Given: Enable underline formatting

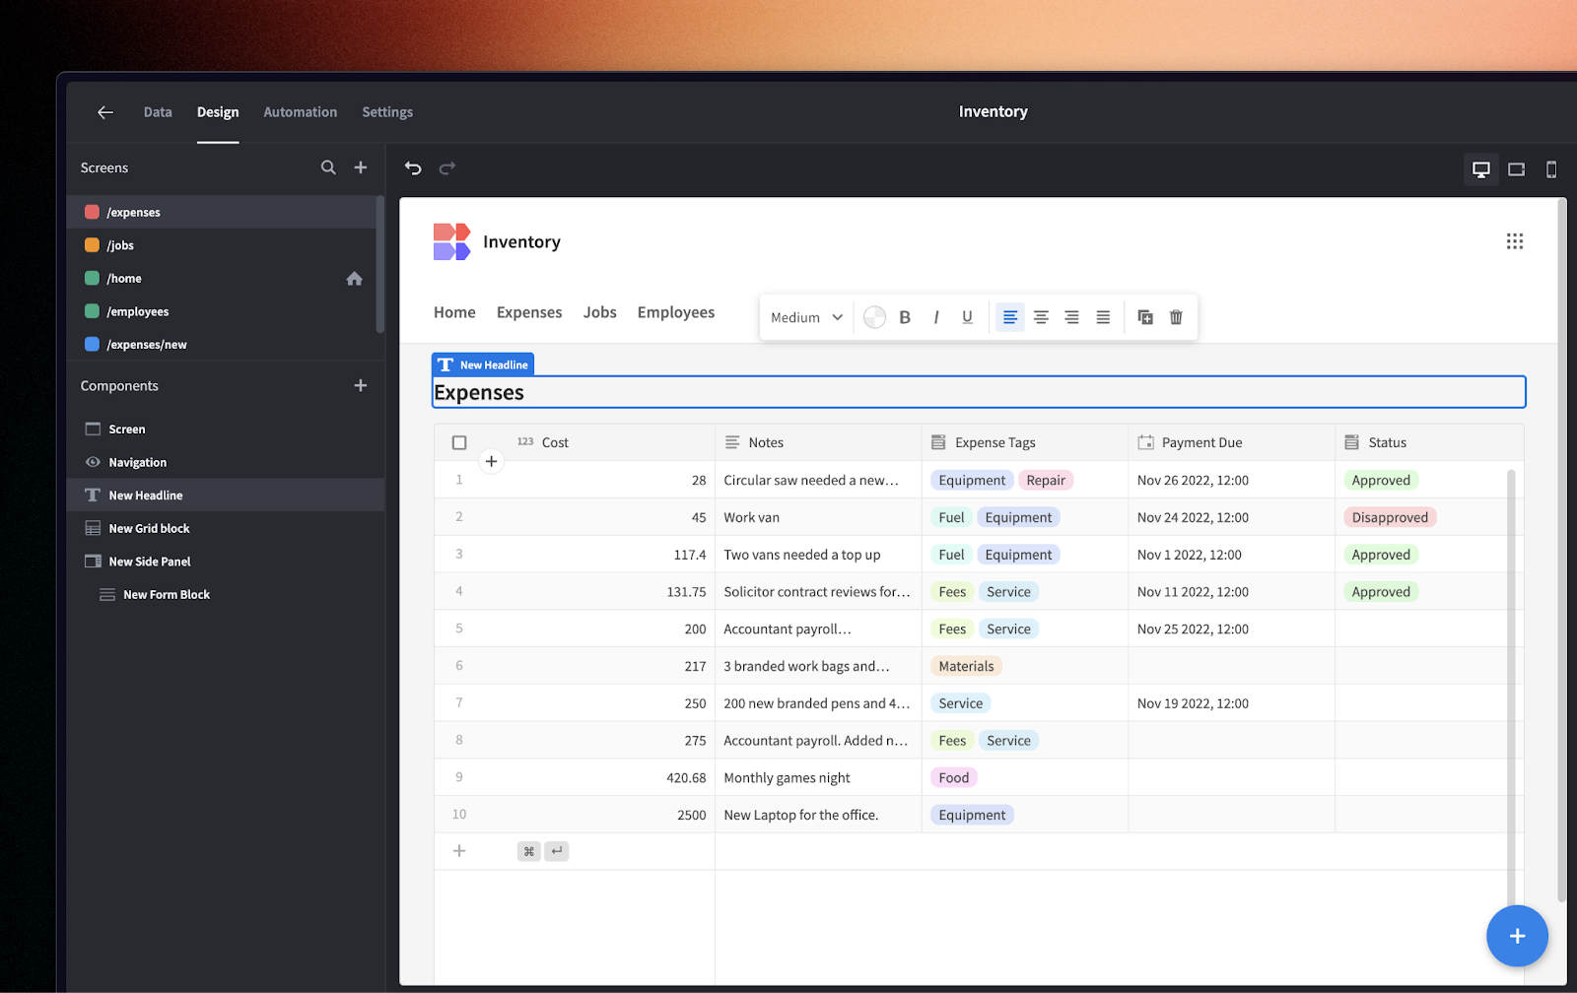Looking at the screenshot, I should pos(966,316).
